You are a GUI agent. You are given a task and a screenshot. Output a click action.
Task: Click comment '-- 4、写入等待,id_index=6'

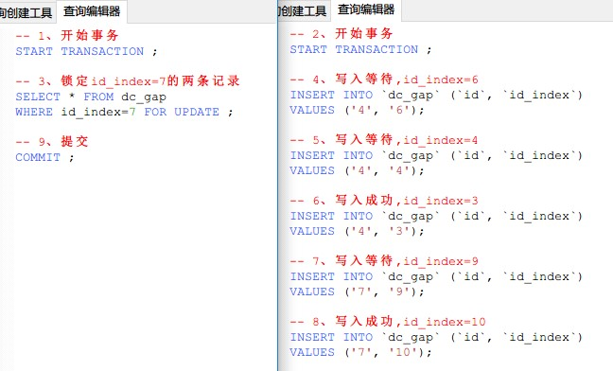coord(384,79)
